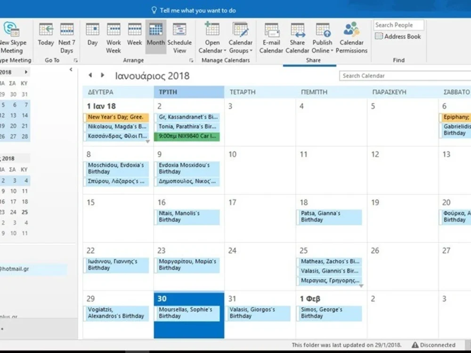This screenshot has width=471, height=353.
Task: Click Share Calendar
Action: click(x=297, y=38)
